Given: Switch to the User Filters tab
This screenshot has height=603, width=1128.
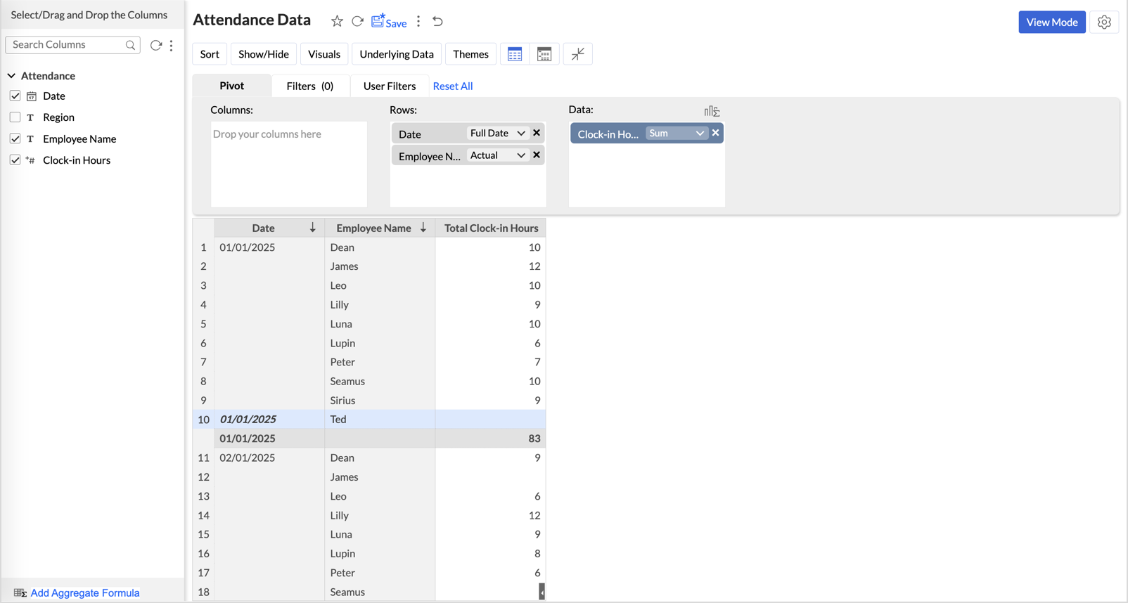Looking at the screenshot, I should pos(389,86).
